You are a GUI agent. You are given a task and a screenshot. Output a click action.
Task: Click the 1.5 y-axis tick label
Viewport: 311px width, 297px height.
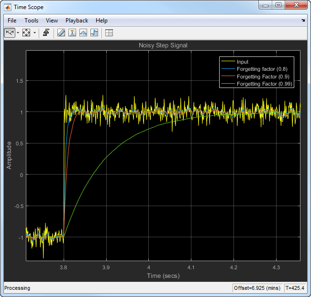click(20, 81)
